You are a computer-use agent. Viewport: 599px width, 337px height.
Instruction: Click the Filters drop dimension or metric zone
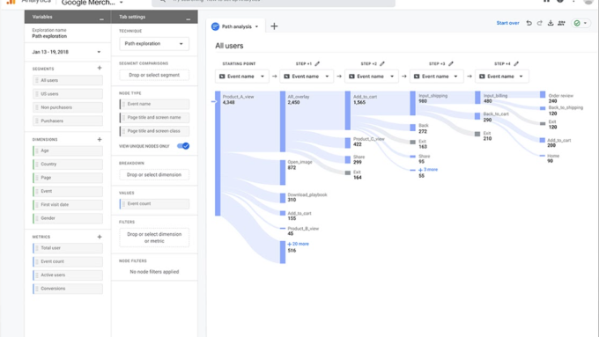point(154,238)
